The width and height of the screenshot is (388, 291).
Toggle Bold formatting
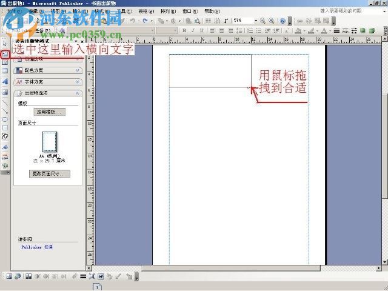[x=184, y=30]
